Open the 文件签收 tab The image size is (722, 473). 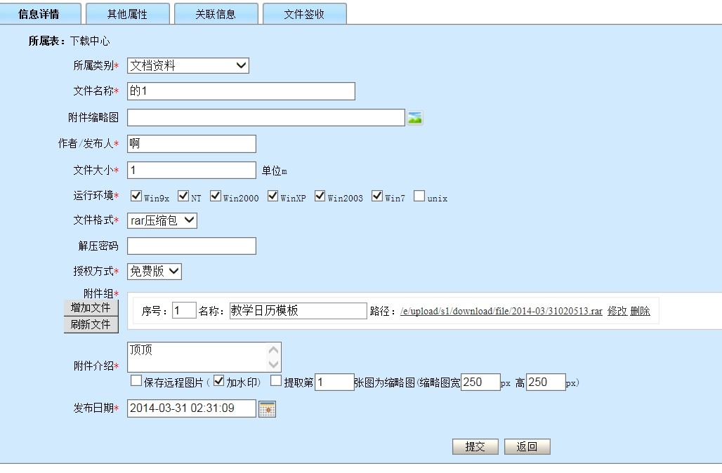pyautogui.click(x=304, y=14)
